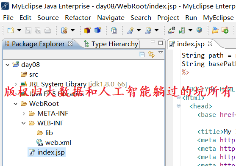Open the Search menu

pyautogui.click(x=141, y=18)
